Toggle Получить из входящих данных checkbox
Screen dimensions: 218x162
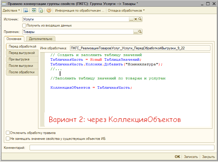pyautogui.click(x=24, y=25)
